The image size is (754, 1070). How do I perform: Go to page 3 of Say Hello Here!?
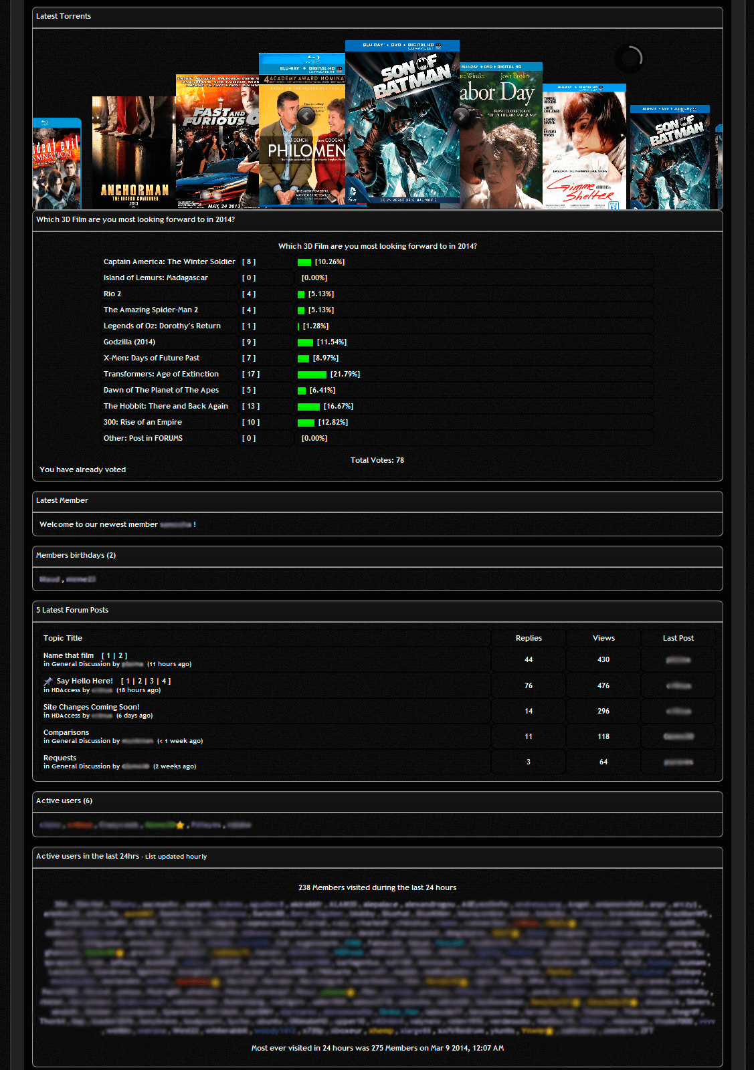pyautogui.click(x=152, y=681)
